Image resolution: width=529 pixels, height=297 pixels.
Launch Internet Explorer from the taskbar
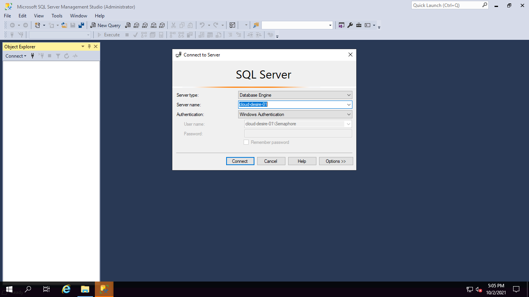tap(67, 289)
